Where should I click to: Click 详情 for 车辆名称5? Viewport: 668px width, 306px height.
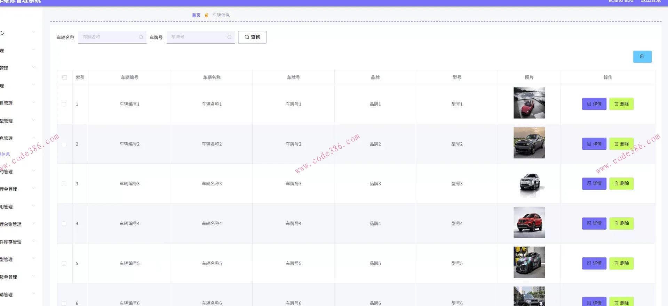[594, 263]
